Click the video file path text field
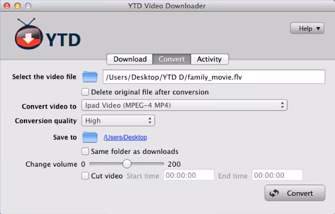Viewport: 335px width, 214px height. [x=214, y=77]
